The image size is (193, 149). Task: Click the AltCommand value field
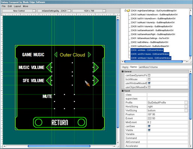168,142
